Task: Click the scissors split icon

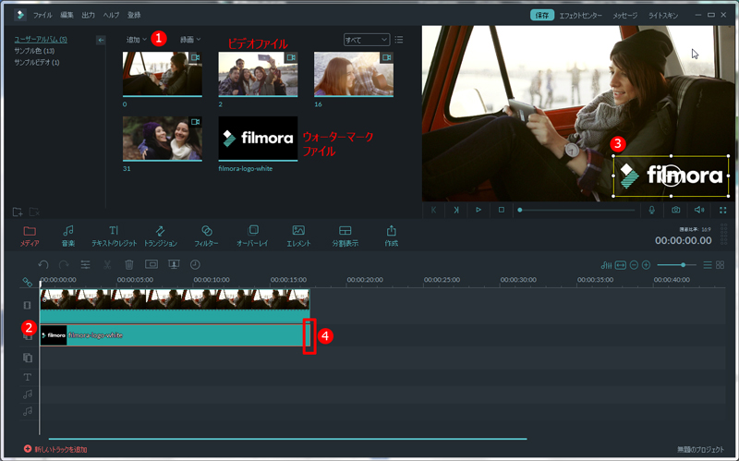Action: 107,264
